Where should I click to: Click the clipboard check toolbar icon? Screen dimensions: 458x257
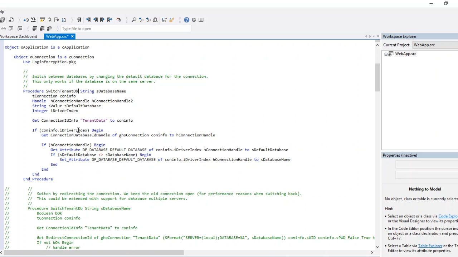pos(49,20)
